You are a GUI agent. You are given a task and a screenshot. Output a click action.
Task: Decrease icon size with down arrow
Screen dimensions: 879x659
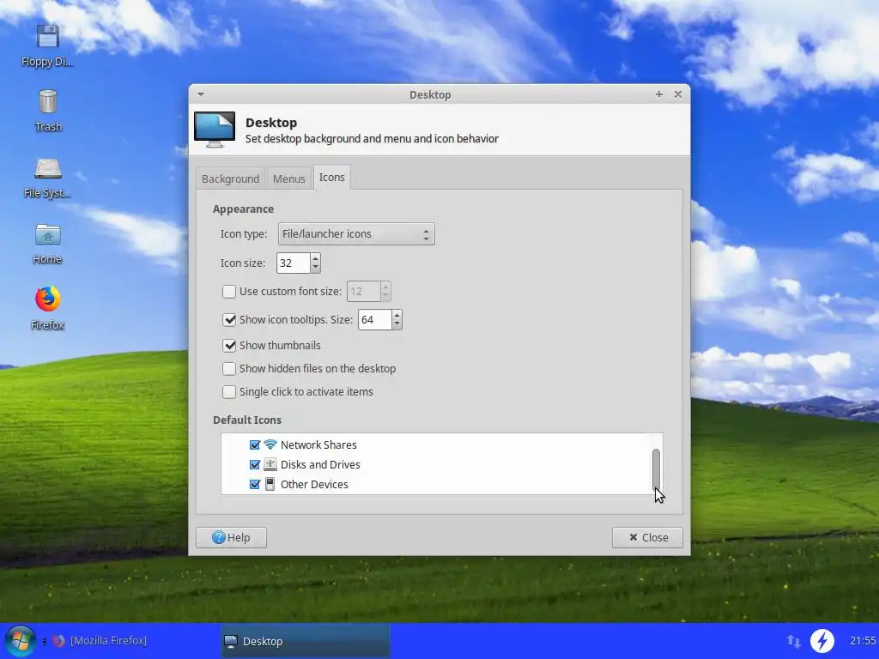coord(315,268)
